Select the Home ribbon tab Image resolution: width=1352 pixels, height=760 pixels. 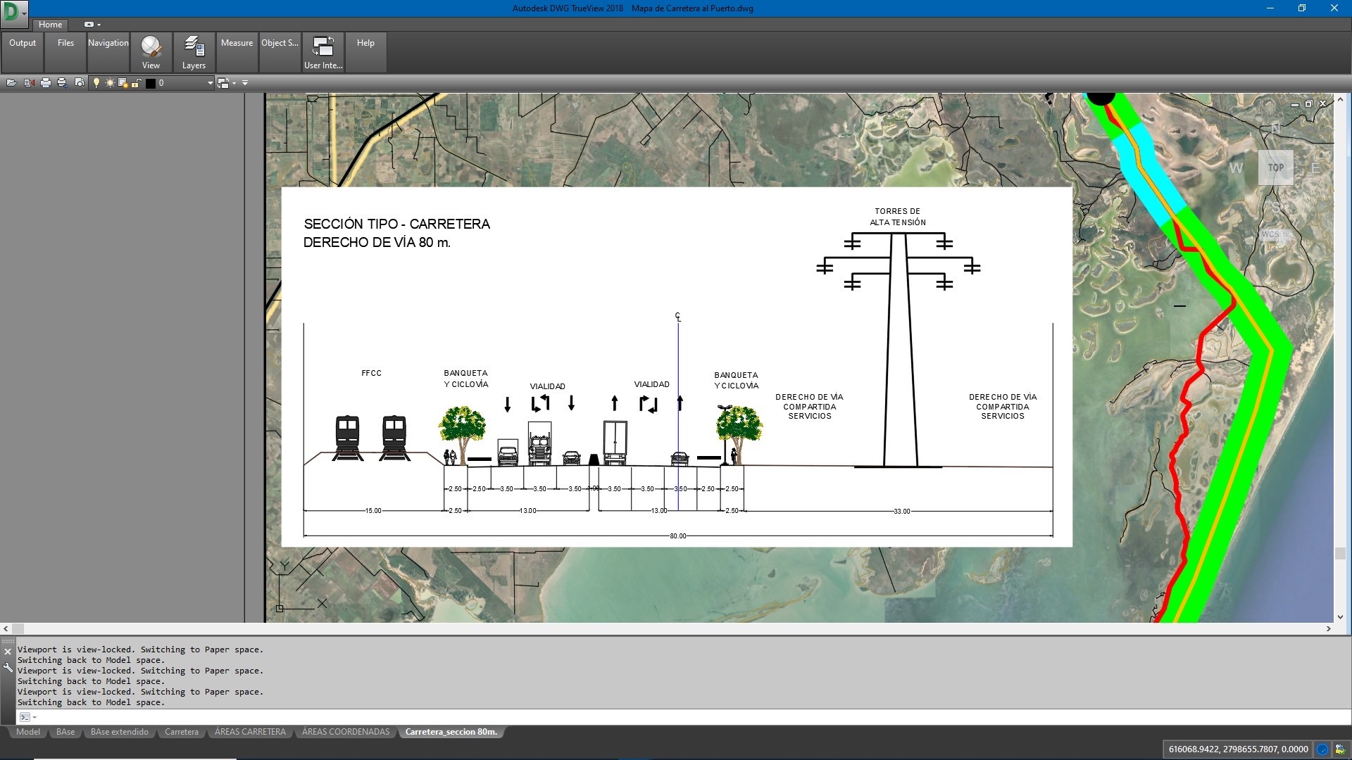pos(50,25)
